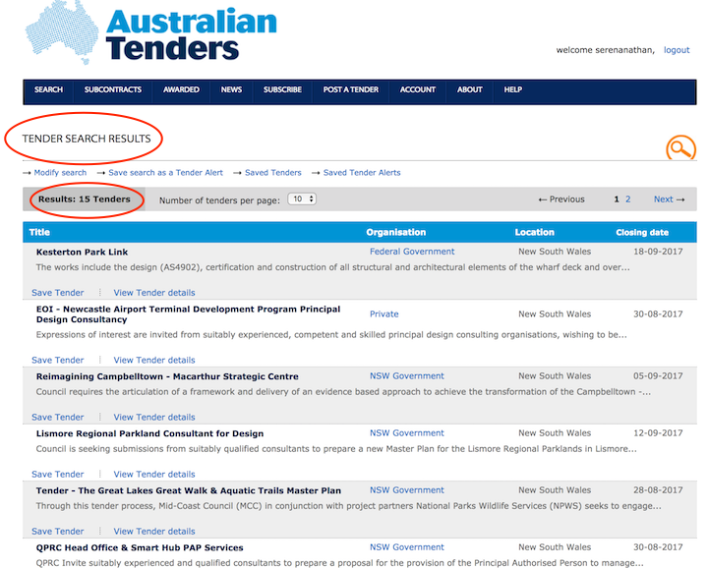This screenshot has height=568, width=708.
Task: Go to results page 2
Action: point(627,199)
